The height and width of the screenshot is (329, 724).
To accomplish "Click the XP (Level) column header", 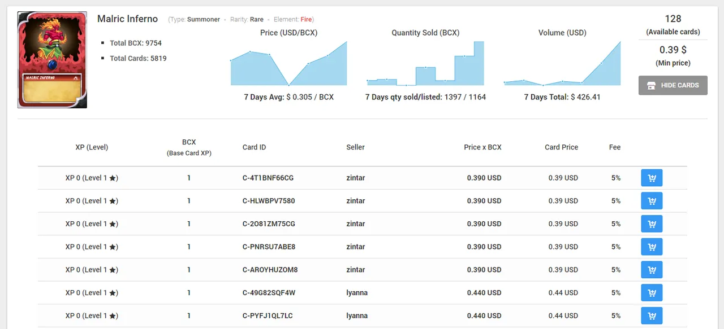I will pos(92,147).
